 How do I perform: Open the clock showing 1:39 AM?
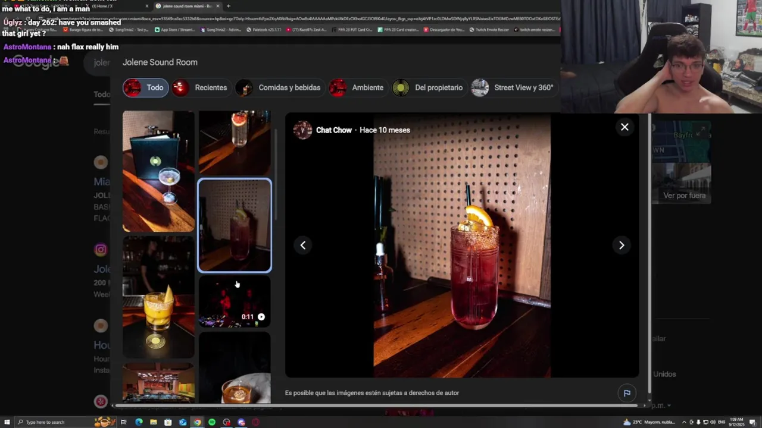coord(737,422)
